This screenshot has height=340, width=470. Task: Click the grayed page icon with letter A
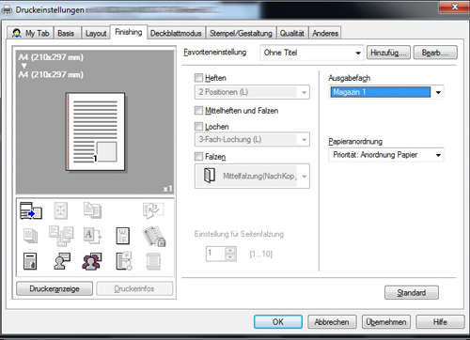[x=92, y=236]
